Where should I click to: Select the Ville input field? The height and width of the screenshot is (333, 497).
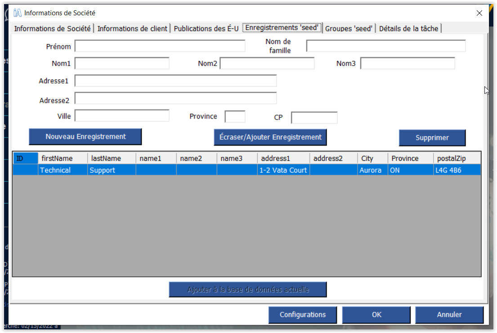(x=122, y=116)
